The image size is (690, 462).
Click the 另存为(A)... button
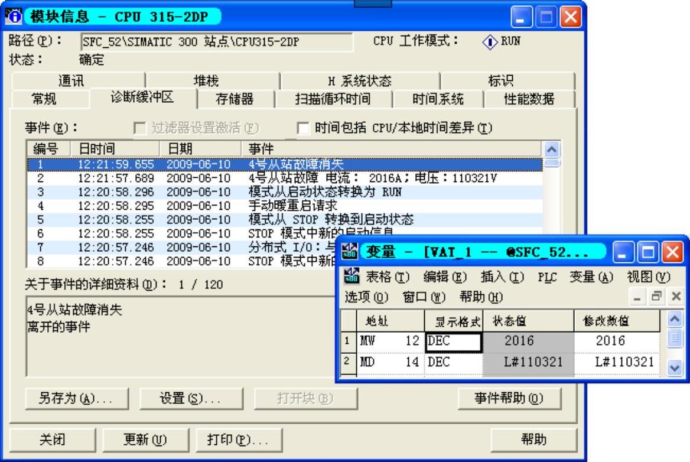[77, 399]
